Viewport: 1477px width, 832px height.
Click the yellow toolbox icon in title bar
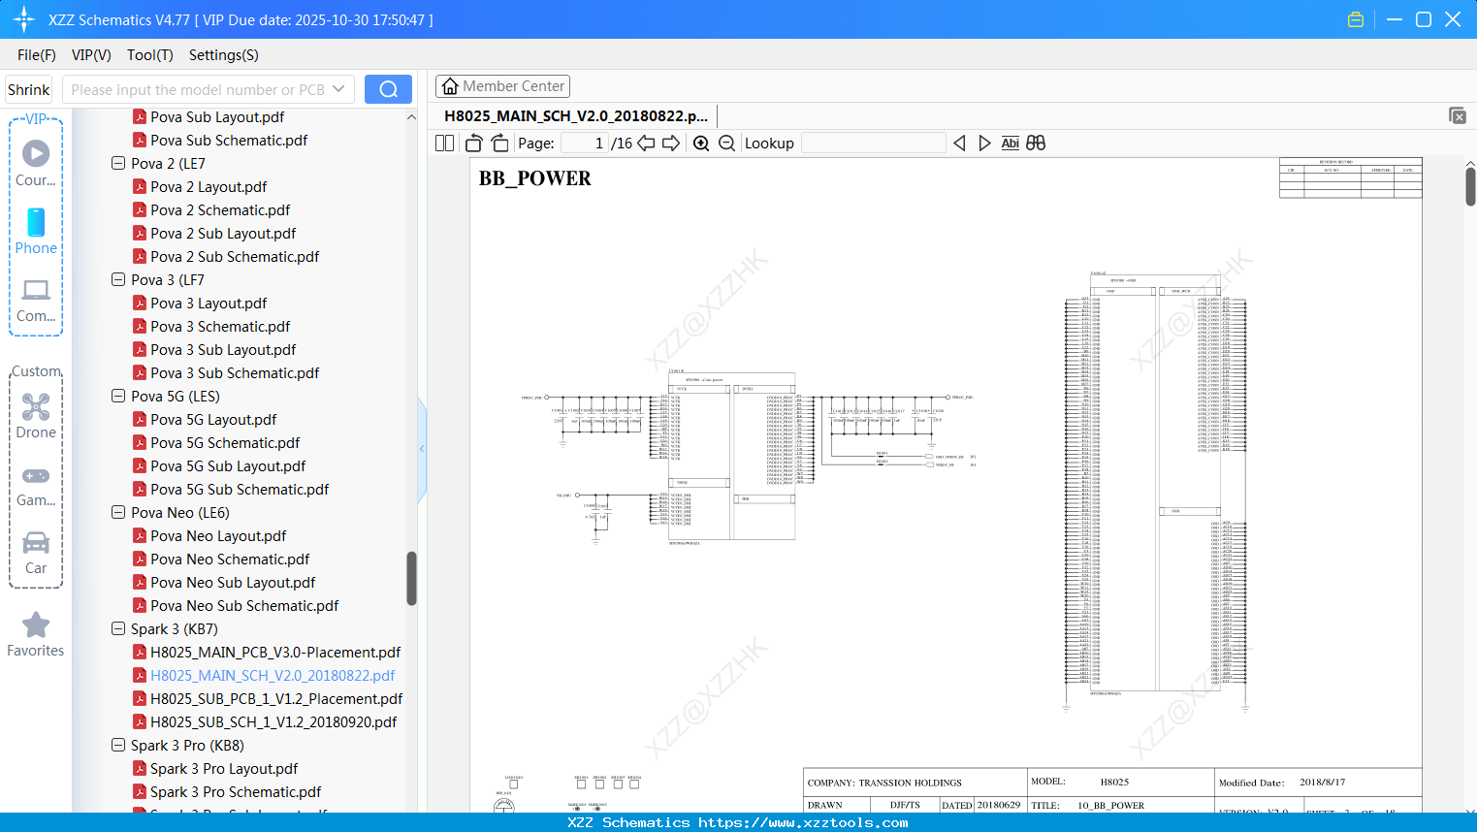pyautogui.click(x=1356, y=19)
